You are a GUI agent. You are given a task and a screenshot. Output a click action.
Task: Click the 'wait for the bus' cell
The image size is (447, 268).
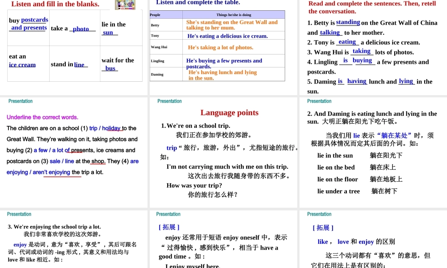pos(121,63)
